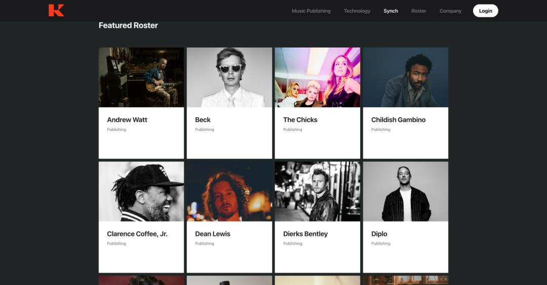Image resolution: width=547 pixels, height=285 pixels.
Task: Click the Login button
Action: (485, 11)
